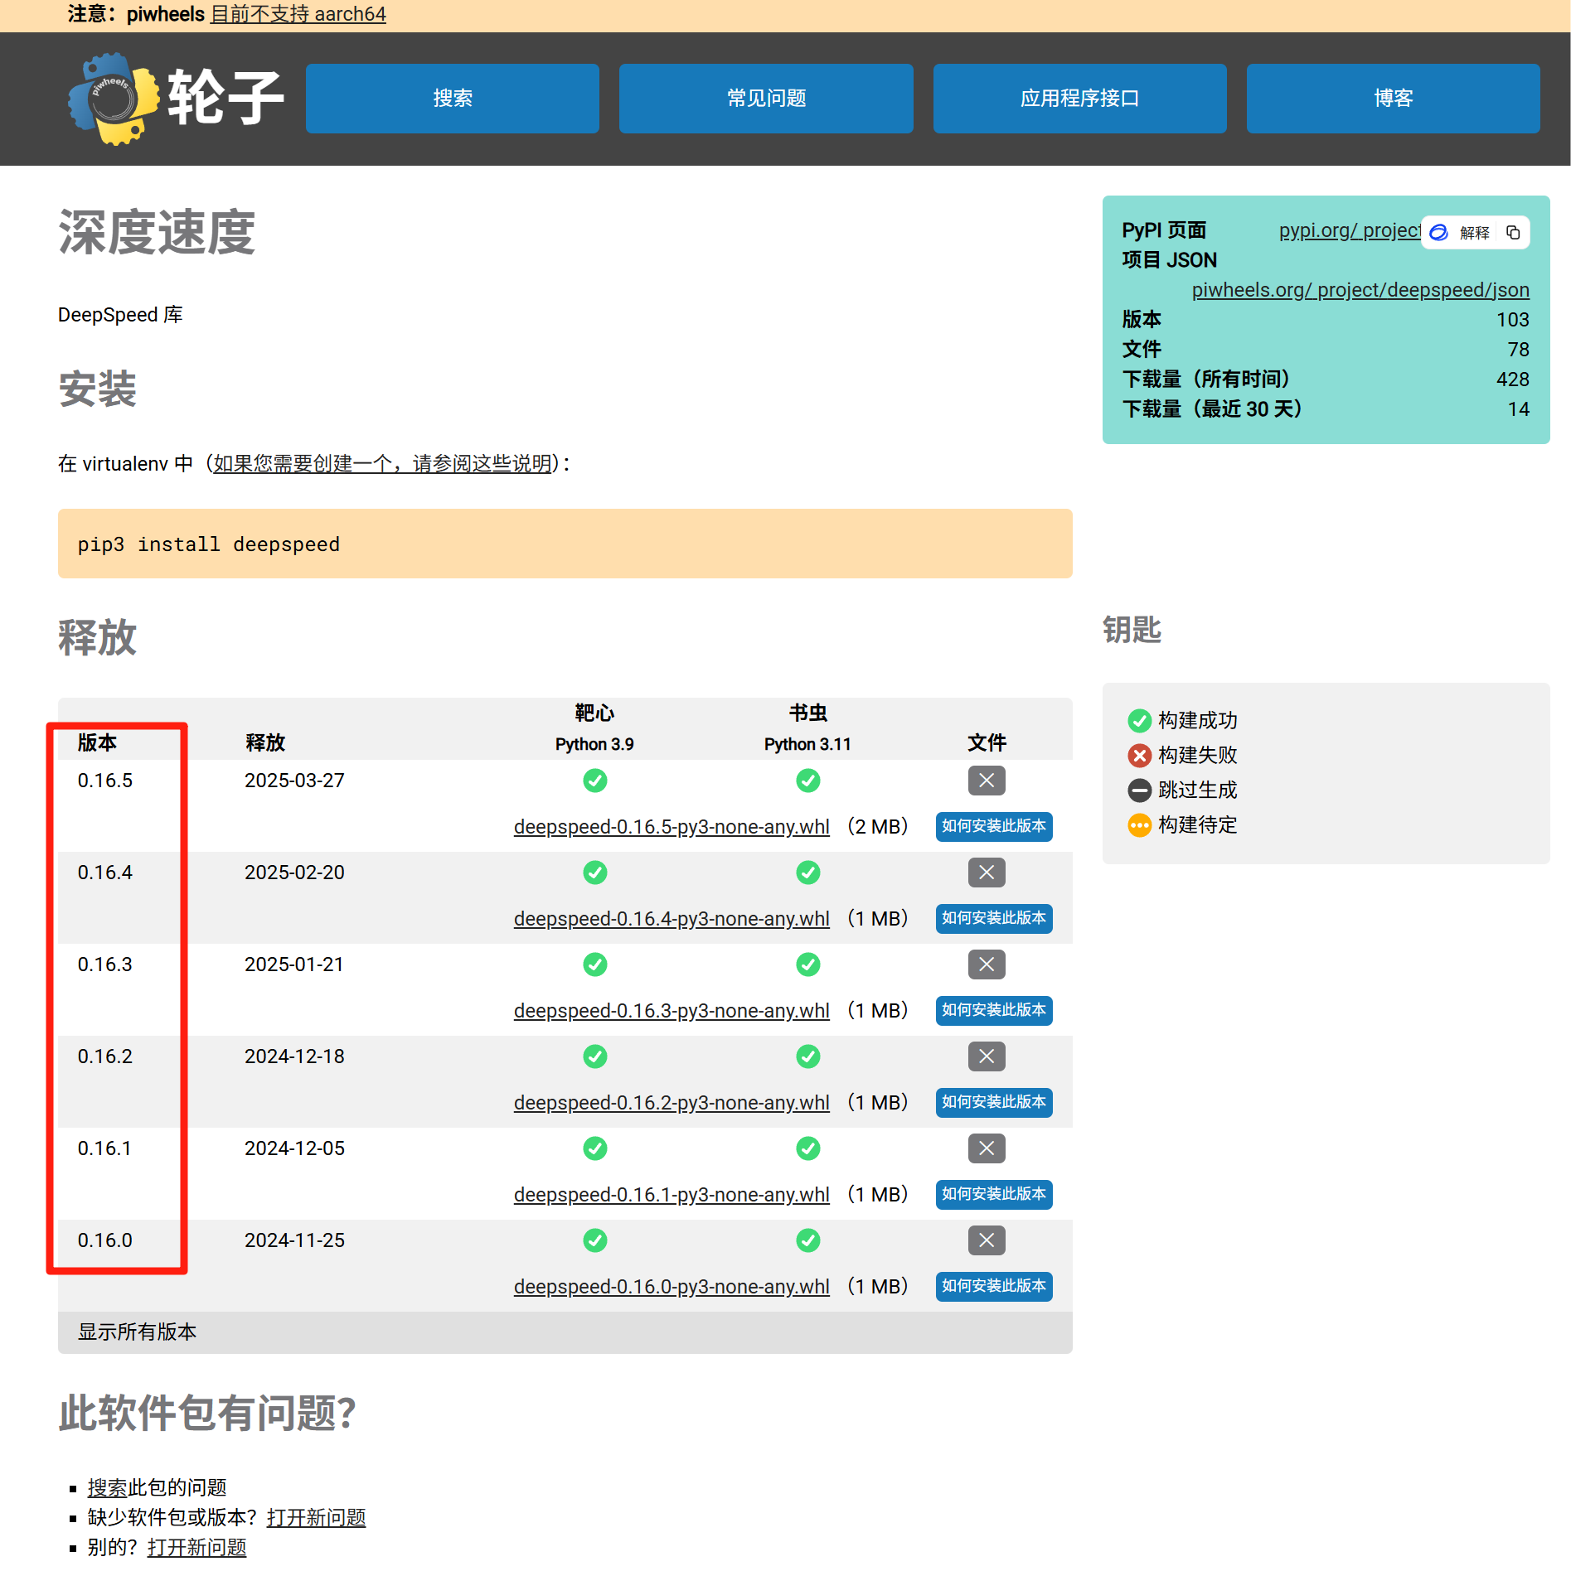This screenshot has width=1571, height=1576.
Task: Click the translate 解释 icon in popup
Action: [x=1439, y=232]
